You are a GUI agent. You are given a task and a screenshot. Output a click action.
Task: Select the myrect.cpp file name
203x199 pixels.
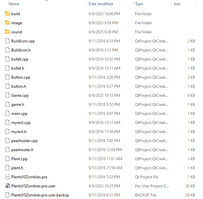(21, 123)
